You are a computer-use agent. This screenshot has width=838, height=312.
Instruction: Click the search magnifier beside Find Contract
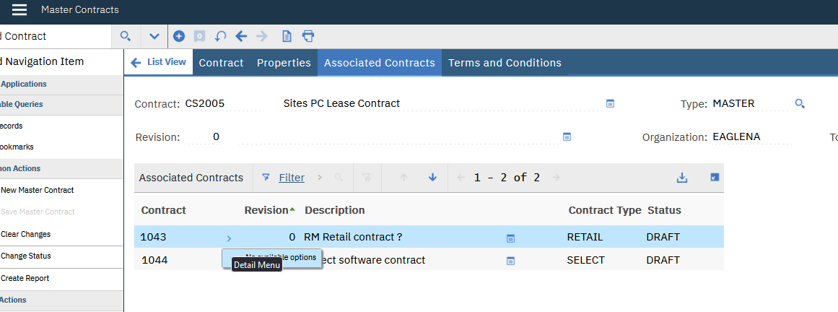click(x=125, y=36)
